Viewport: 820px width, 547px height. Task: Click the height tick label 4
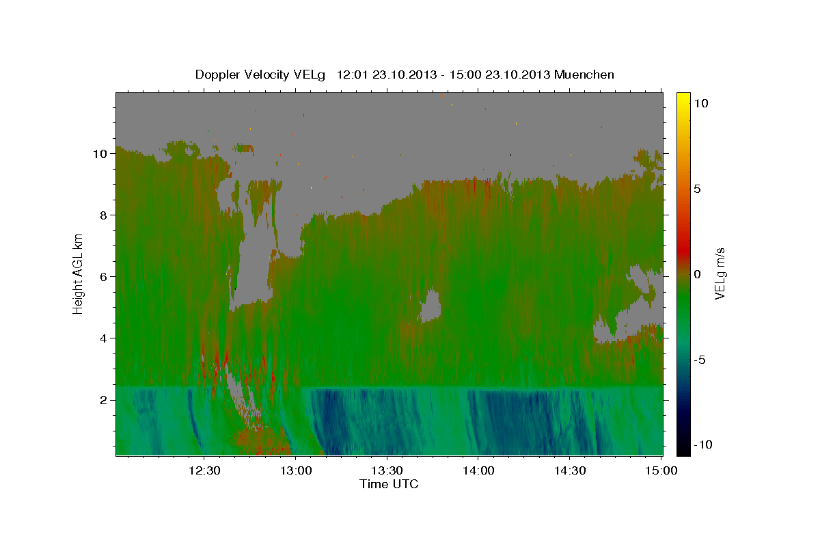pyautogui.click(x=105, y=338)
